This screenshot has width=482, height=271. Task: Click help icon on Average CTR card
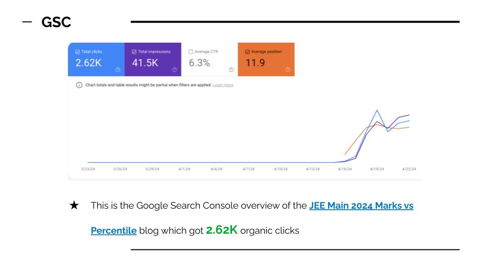click(231, 70)
